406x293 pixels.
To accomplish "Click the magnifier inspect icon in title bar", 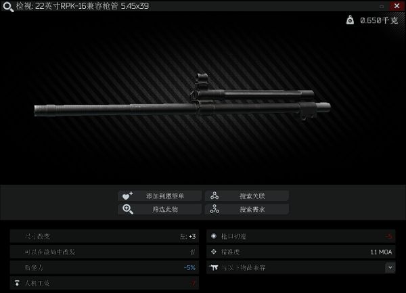I will [8, 7].
